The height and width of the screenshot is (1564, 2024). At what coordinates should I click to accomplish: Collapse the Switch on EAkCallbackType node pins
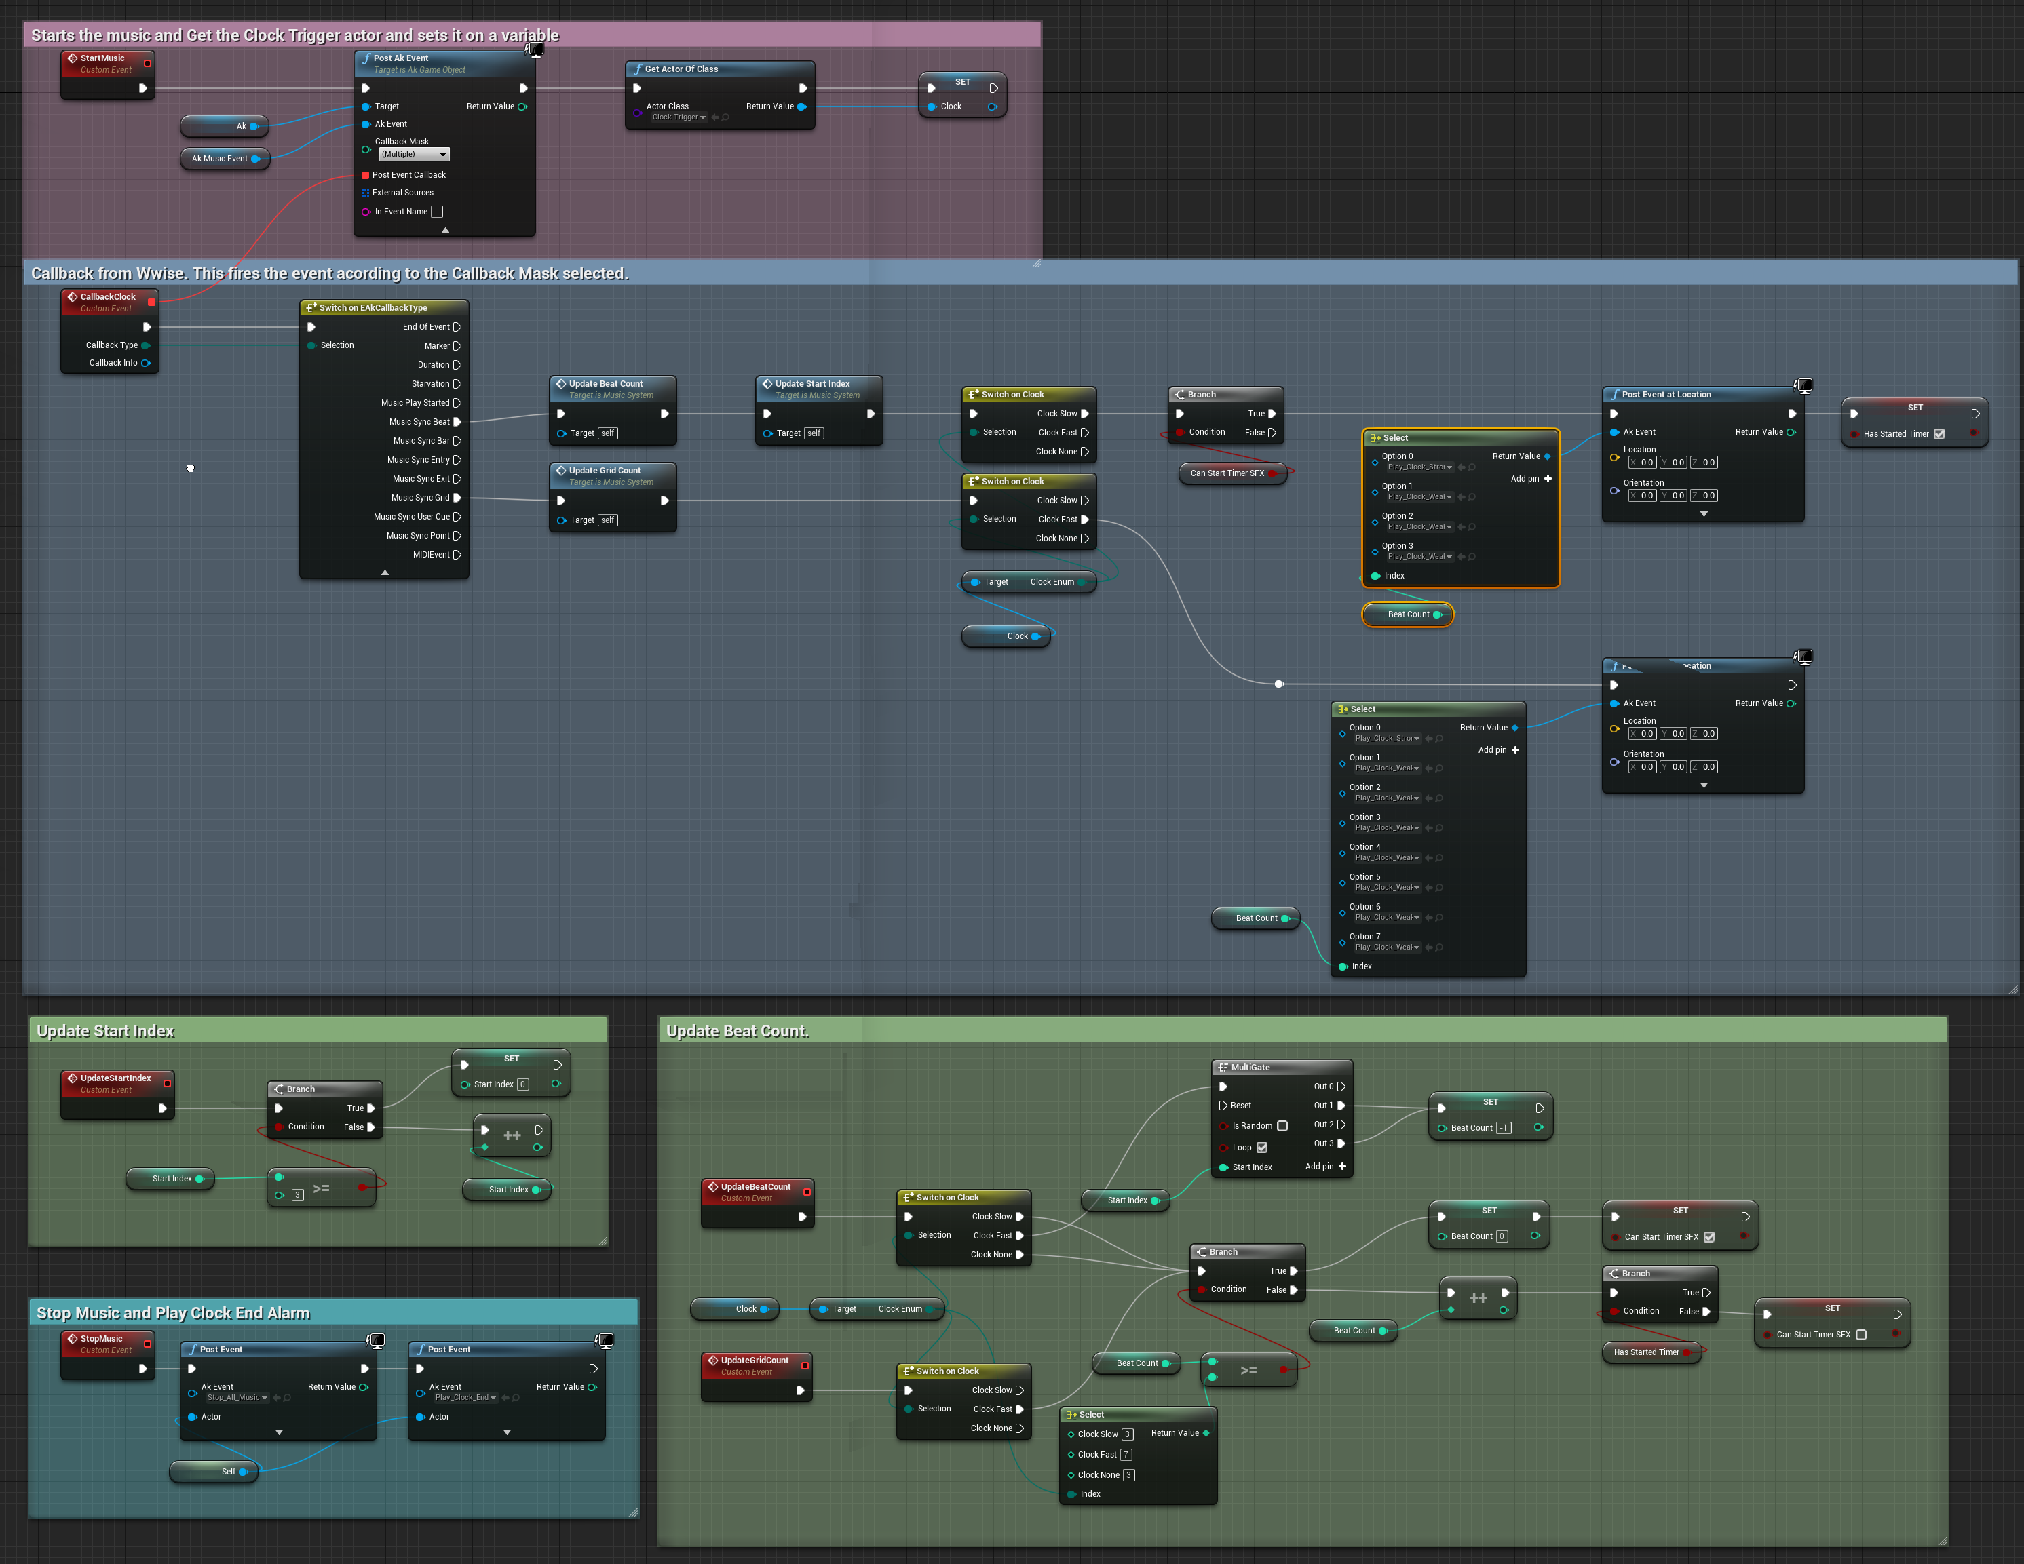385,572
